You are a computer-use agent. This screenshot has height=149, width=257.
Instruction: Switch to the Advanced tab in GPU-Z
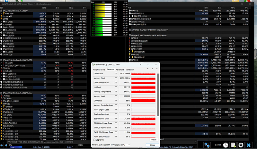pyautogui.click(x=120, y=70)
